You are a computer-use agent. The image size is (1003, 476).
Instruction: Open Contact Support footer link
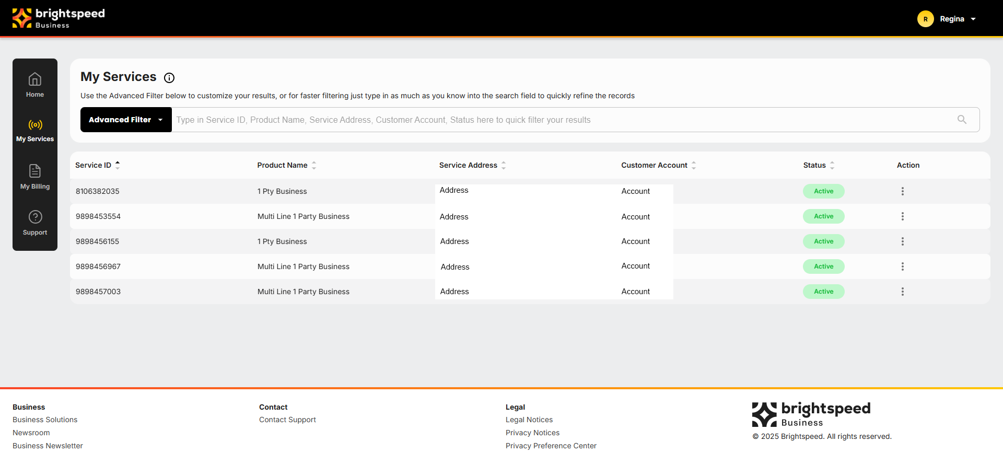pos(287,420)
